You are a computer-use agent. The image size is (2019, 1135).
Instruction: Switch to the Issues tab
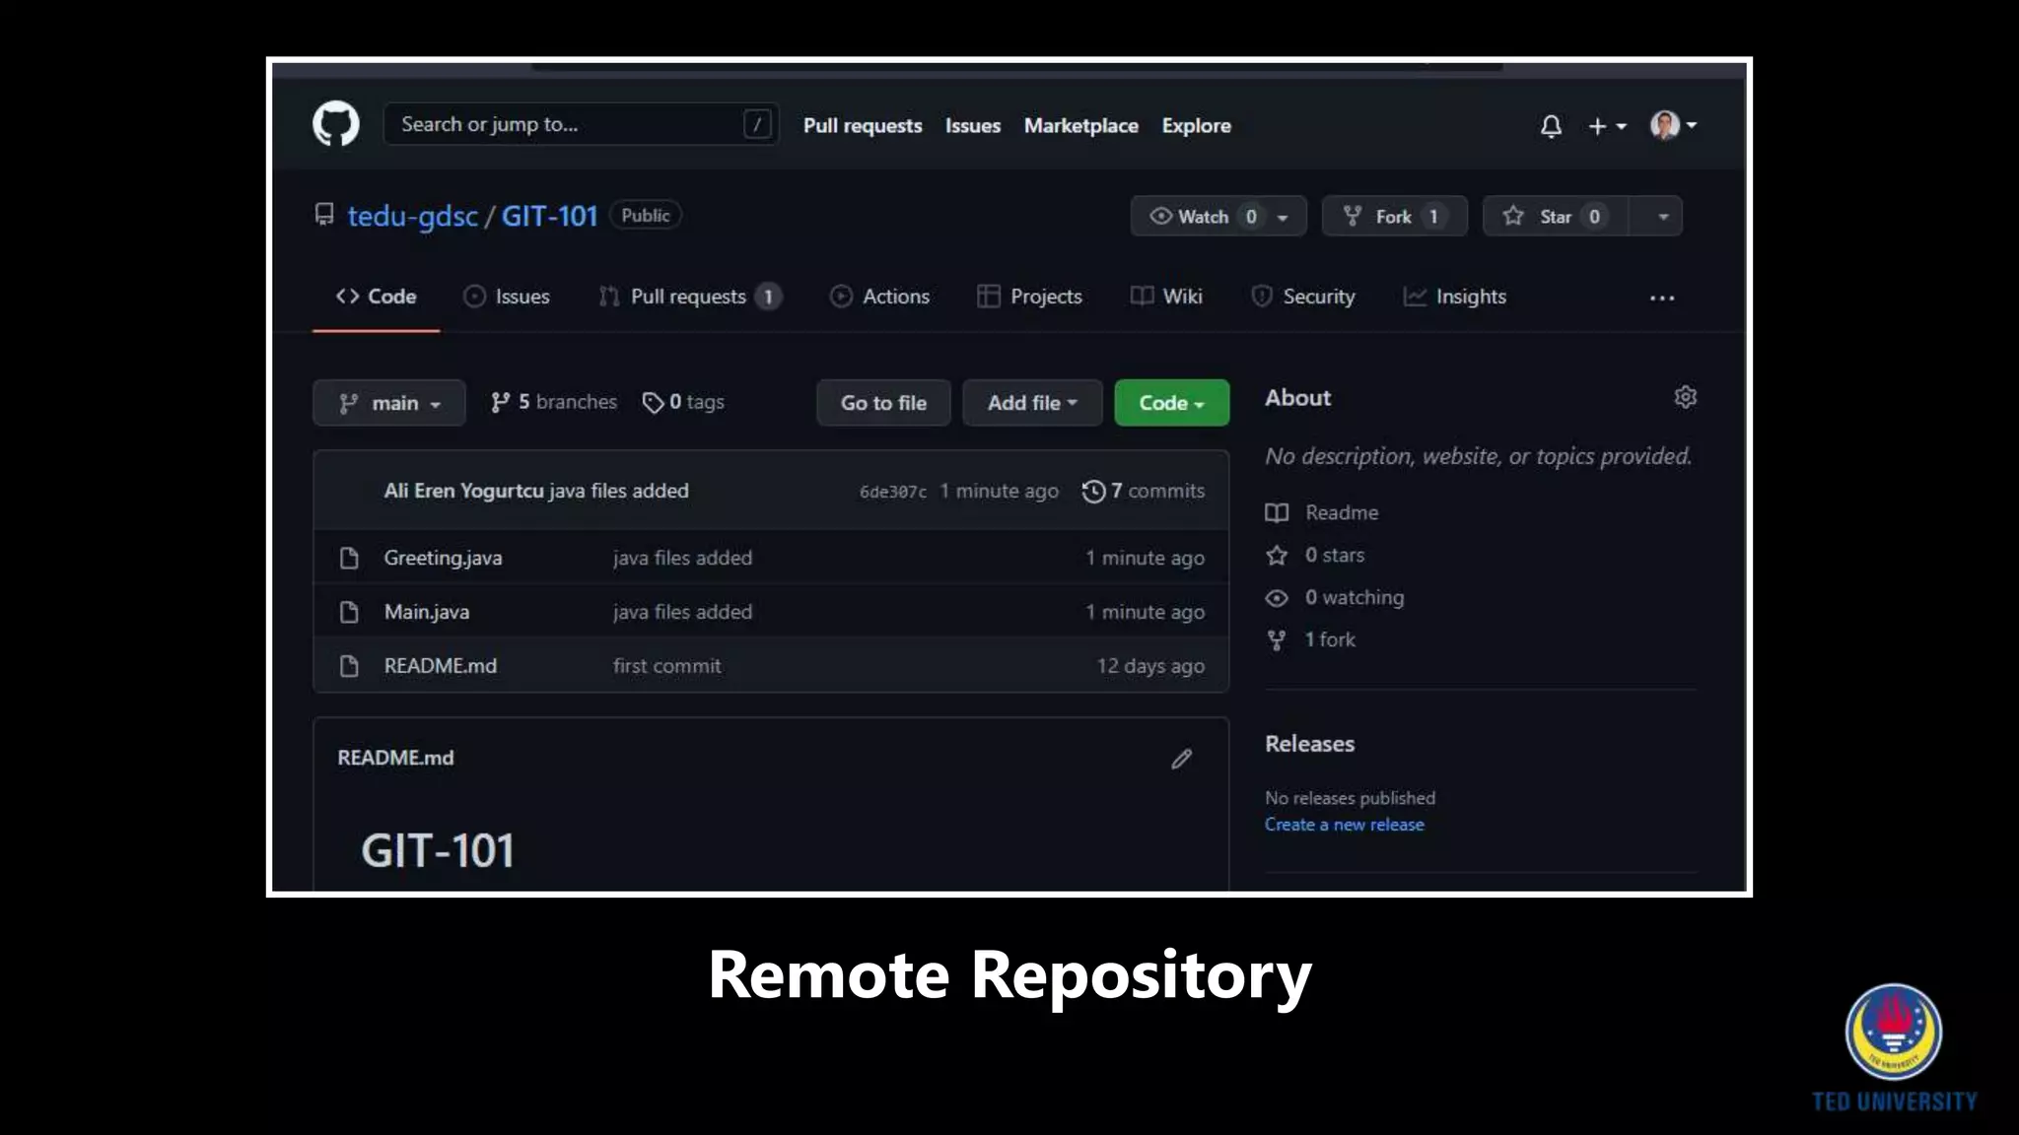point(507,297)
